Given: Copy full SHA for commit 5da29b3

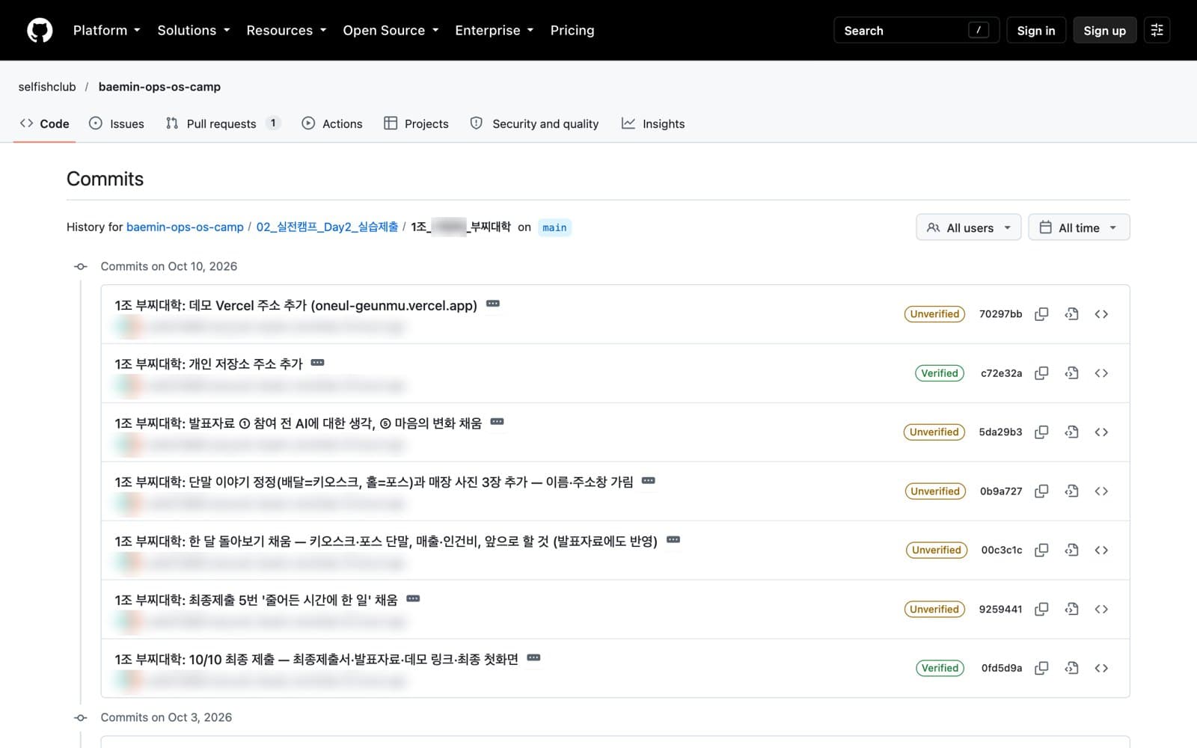Looking at the screenshot, I should point(1041,432).
